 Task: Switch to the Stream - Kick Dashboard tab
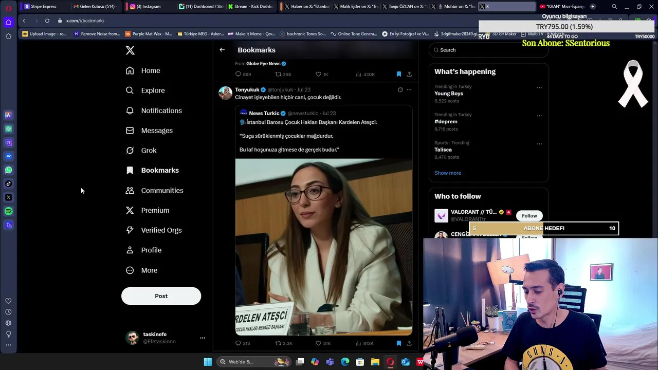point(250,7)
